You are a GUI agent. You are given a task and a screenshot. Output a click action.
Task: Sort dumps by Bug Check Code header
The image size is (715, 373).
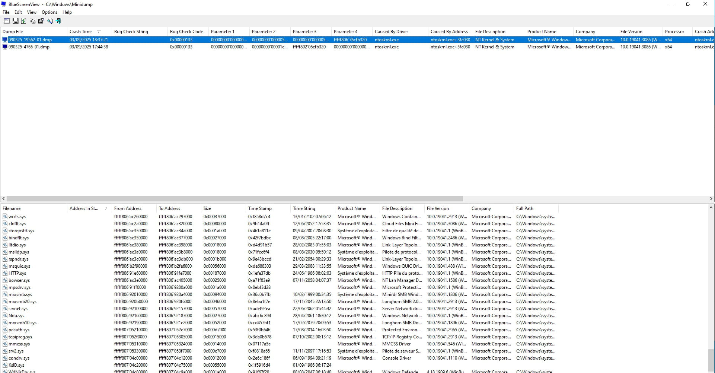(186, 32)
